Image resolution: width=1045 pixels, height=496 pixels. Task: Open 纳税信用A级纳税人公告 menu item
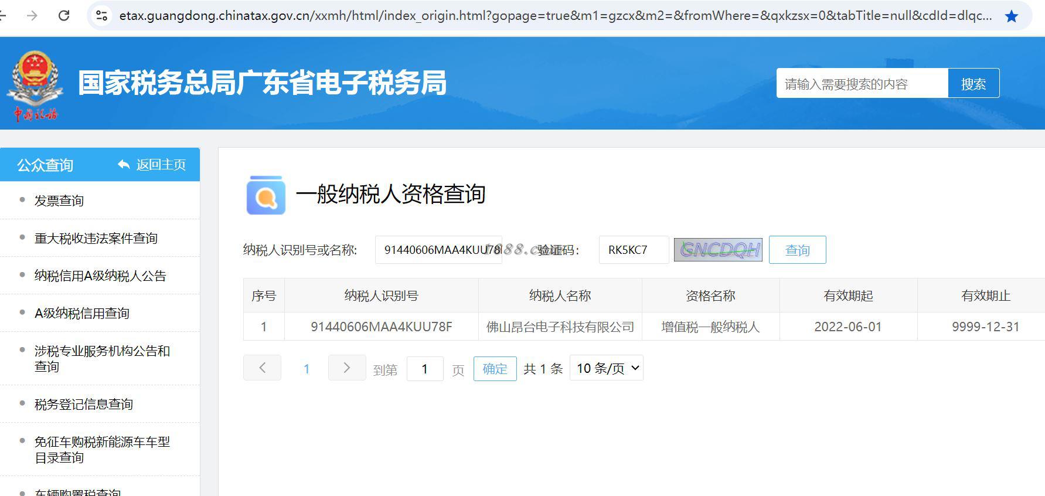(100, 276)
